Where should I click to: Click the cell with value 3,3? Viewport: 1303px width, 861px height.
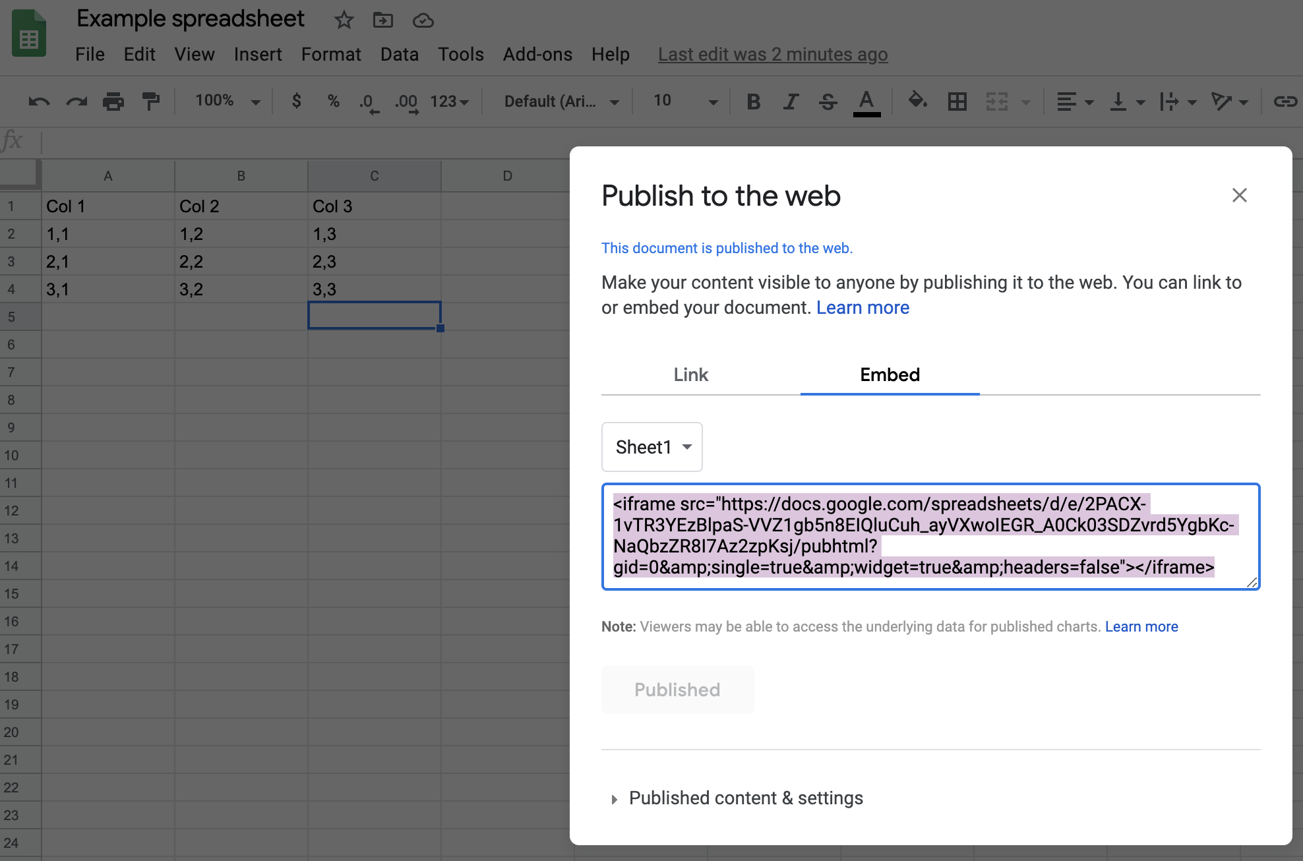(375, 289)
